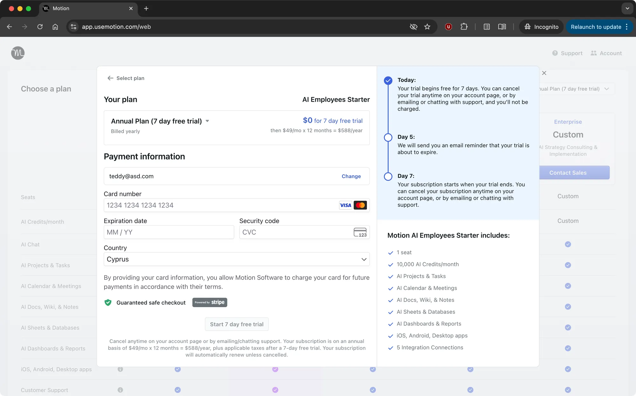Click the Expiration date MM / YY field
Screen dimensions: 636x396
tap(169, 232)
